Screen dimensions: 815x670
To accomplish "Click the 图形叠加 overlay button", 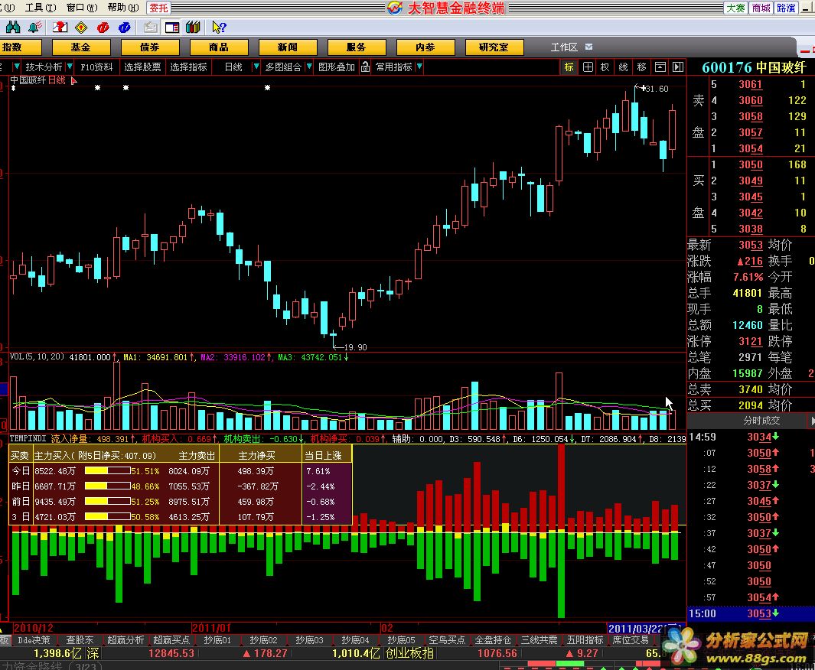I will [x=337, y=67].
